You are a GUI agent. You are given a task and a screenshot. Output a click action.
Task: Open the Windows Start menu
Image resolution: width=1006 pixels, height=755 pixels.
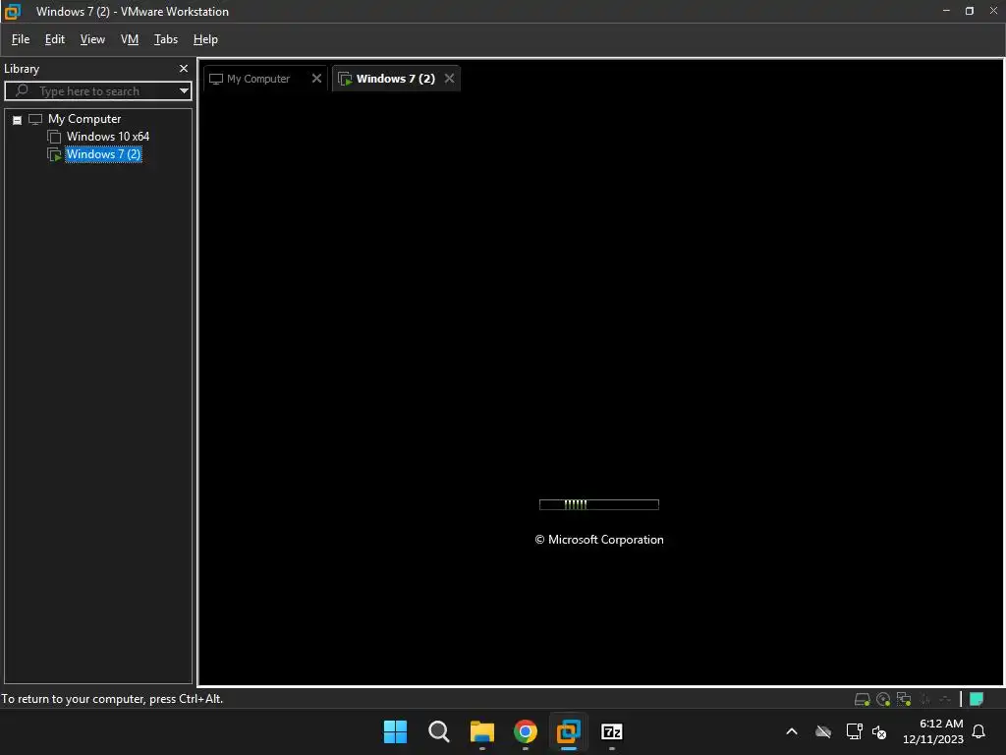tap(395, 731)
